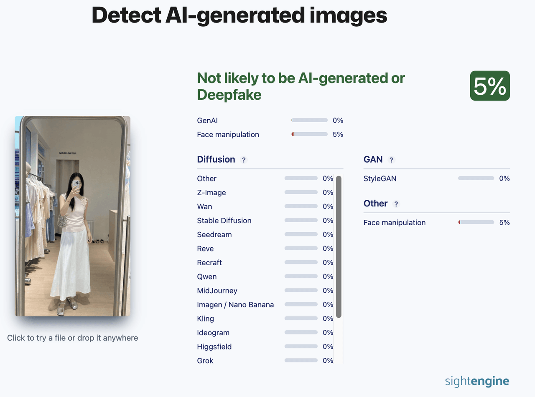Click the GAN help question mark icon
The image size is (535, 397).
391,160
